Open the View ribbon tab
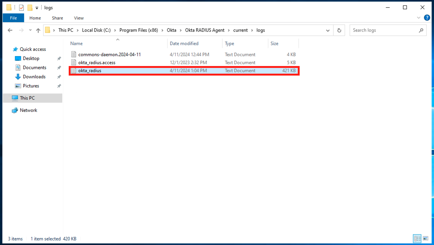The image size is (434, 245). (79, 18)
